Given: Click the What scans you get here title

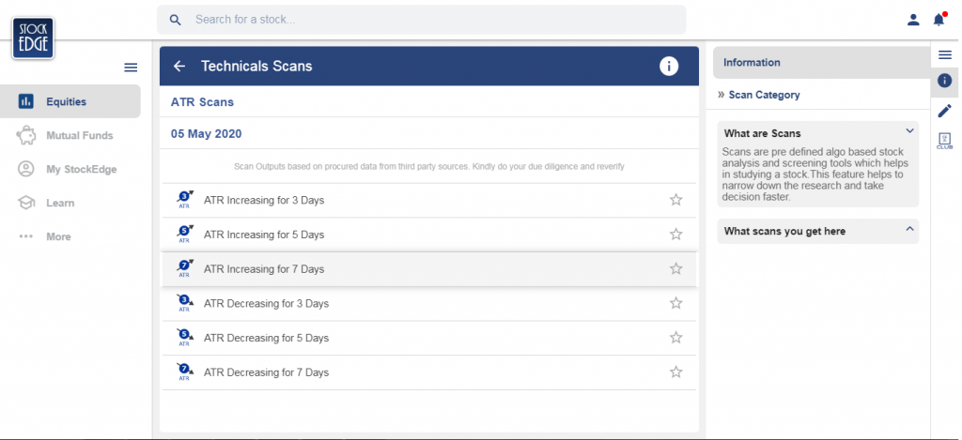Looking at the screenshot, I should pos(784,231).
